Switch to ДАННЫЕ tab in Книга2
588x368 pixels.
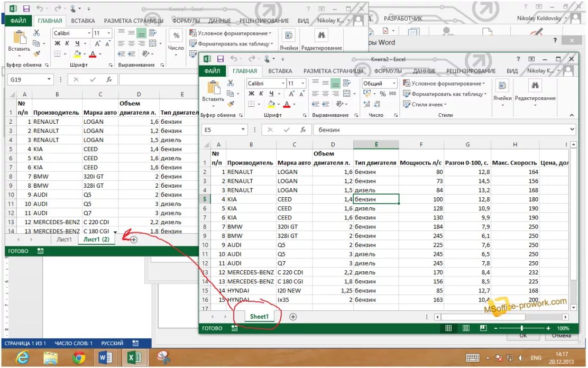[424, 71]
